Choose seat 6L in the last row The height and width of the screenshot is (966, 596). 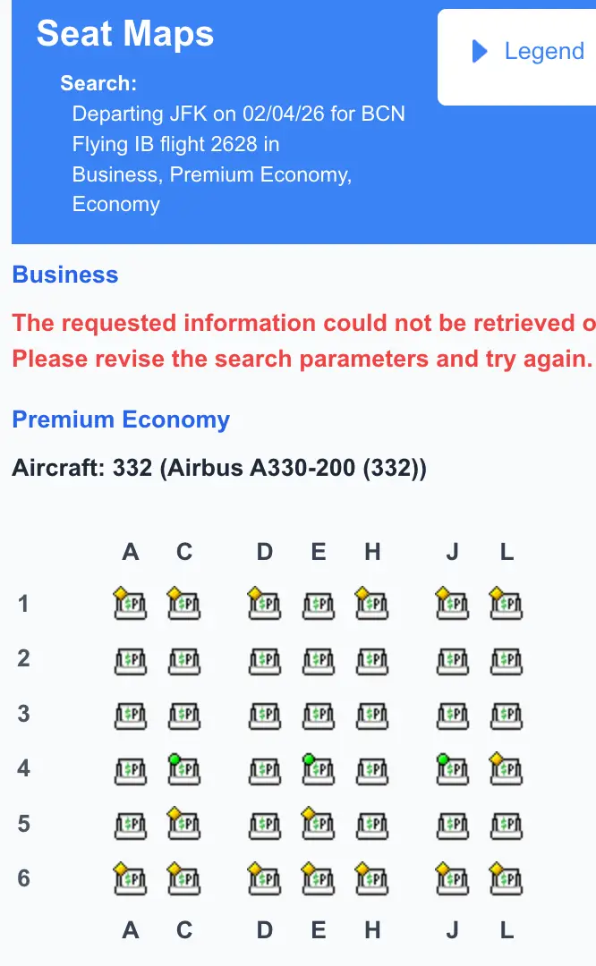[x=507, y=879]
